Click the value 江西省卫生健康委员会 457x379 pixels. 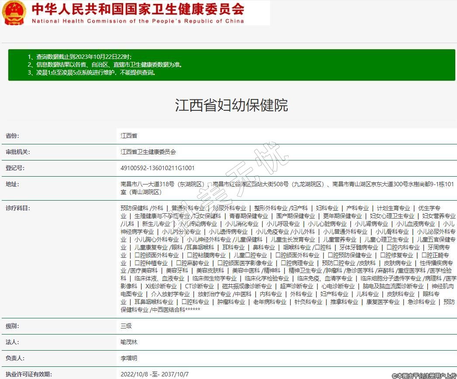click(x=148, y=152)
